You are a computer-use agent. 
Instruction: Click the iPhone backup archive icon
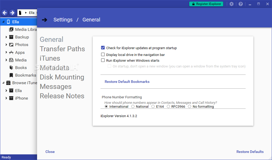(11, 98)
